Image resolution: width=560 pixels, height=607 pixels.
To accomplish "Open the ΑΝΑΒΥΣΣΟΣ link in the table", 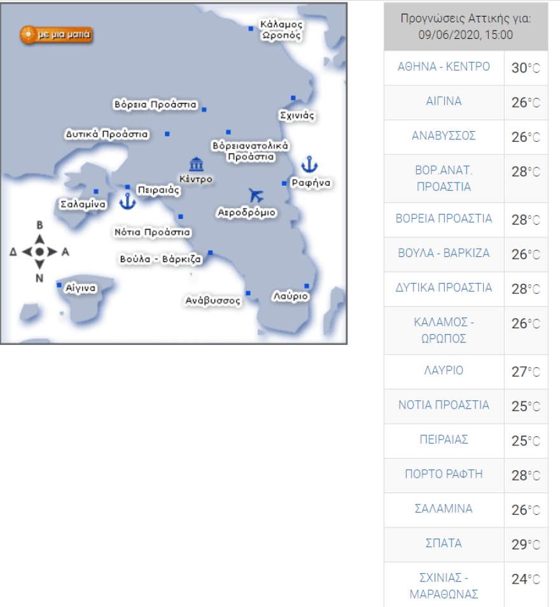I will pos(444,136).
